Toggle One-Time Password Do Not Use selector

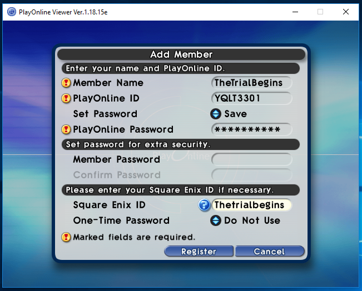[216, 220]
